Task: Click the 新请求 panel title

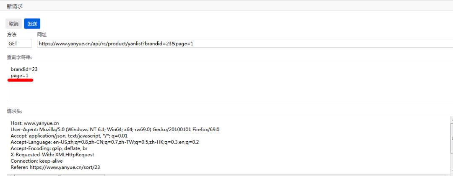Action: (15, 5)
